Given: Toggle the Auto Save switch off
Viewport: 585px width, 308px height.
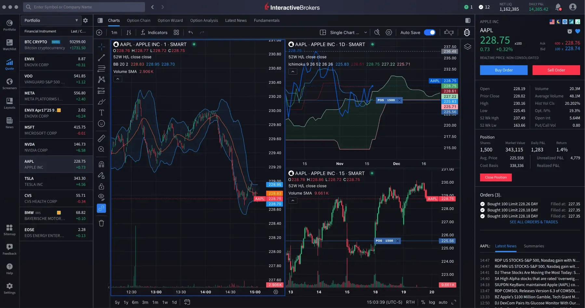Looking at the screenshot, I should [x=430, y=32].
